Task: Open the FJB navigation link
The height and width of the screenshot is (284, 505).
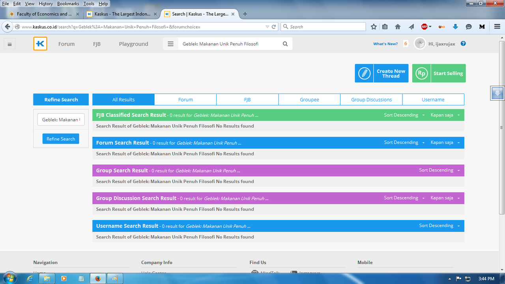Action: tap(97, 44)
